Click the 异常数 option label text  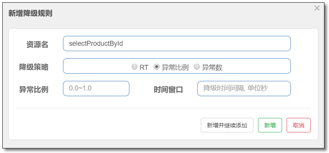tap(212, 68)
